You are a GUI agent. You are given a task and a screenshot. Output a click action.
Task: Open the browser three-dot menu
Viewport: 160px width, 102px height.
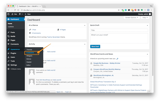tap(151, 10)
